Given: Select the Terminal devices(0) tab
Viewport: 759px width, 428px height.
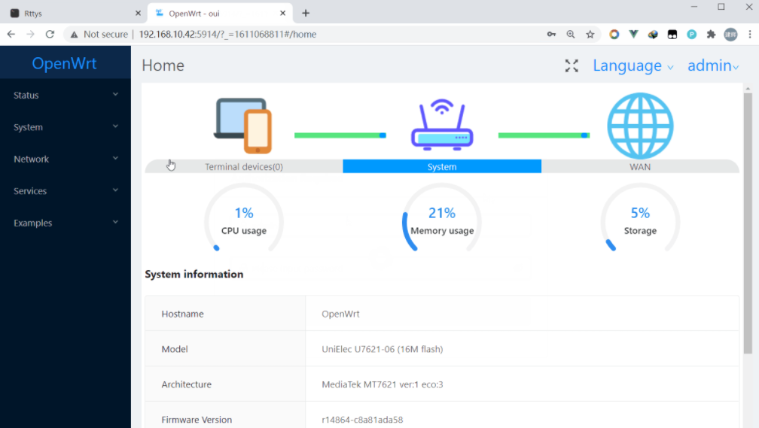Looking at the screenshot, I should (x=244, y=166).
